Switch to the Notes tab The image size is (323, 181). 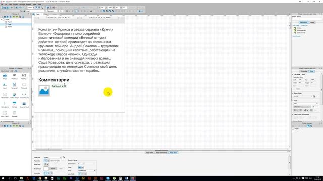click(x=312, y=22)
